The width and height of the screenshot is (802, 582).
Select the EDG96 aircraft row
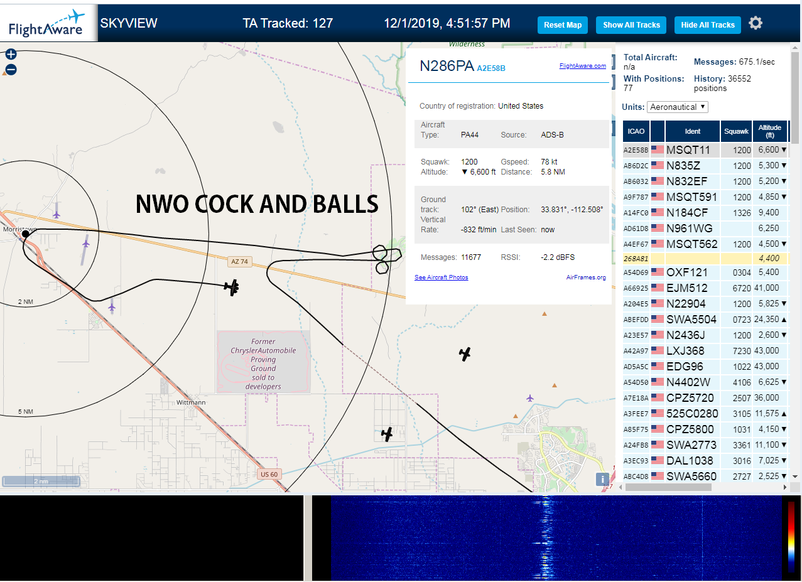[x=705, y=366]
